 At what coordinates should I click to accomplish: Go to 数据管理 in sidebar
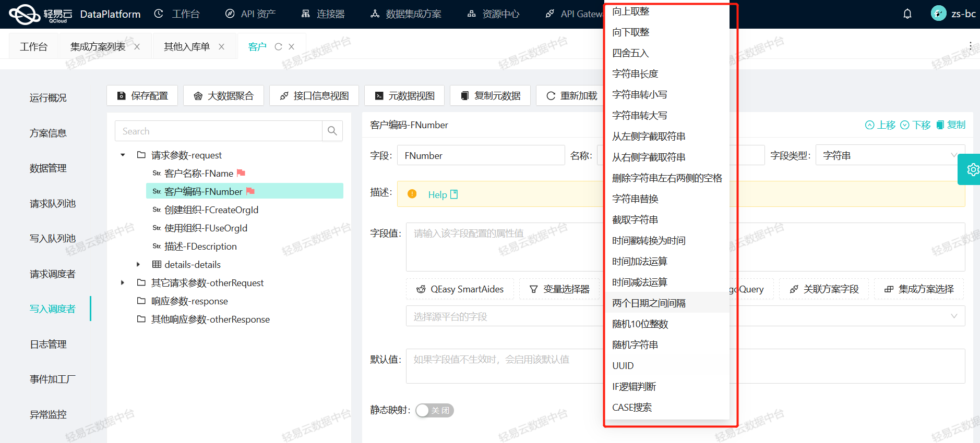48,168
